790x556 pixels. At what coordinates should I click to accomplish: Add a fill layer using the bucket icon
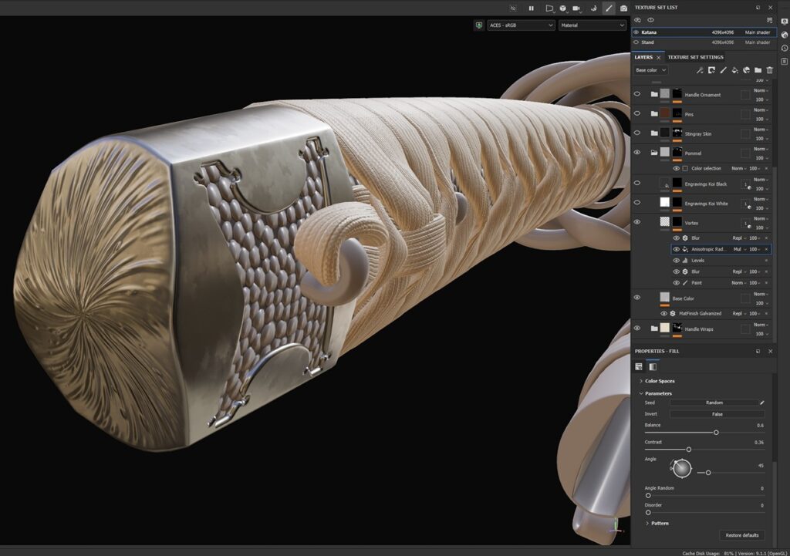click(x=734, y=70)
